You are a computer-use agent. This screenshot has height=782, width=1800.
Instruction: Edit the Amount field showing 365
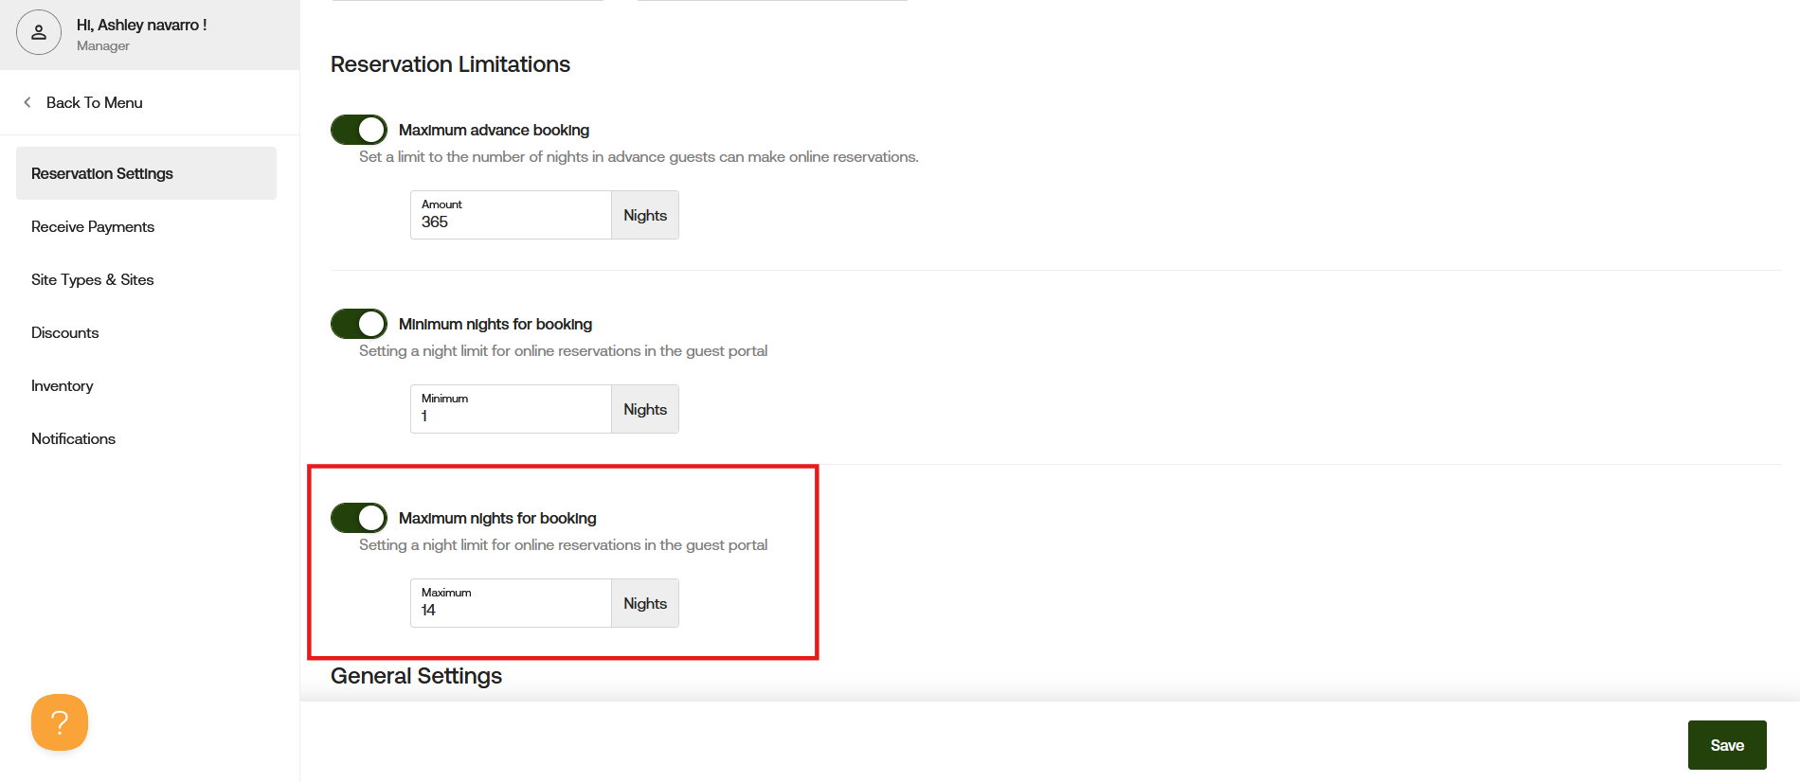point(511,215)
